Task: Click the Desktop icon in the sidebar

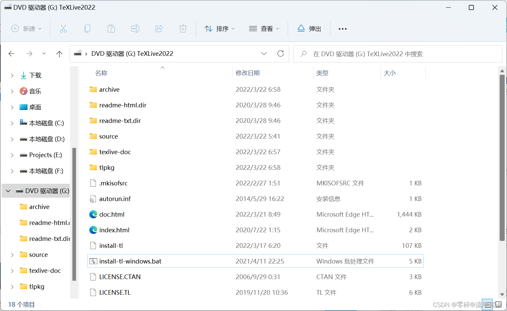Action: click(24, 107)
